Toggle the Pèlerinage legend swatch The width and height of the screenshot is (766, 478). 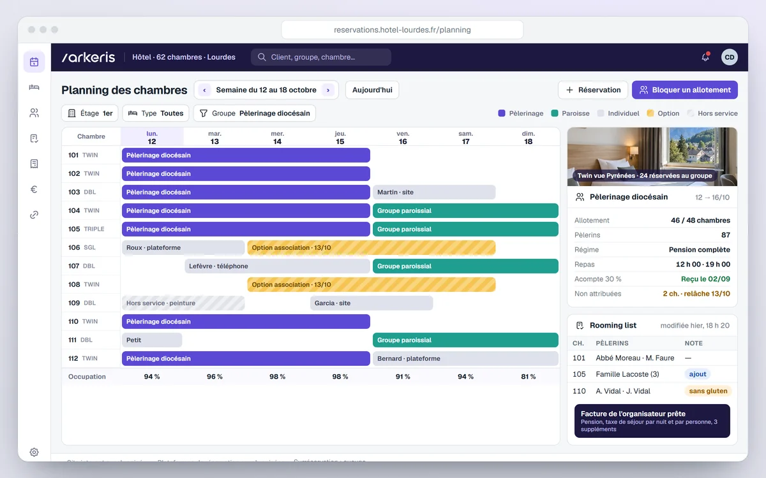point(502,113)
